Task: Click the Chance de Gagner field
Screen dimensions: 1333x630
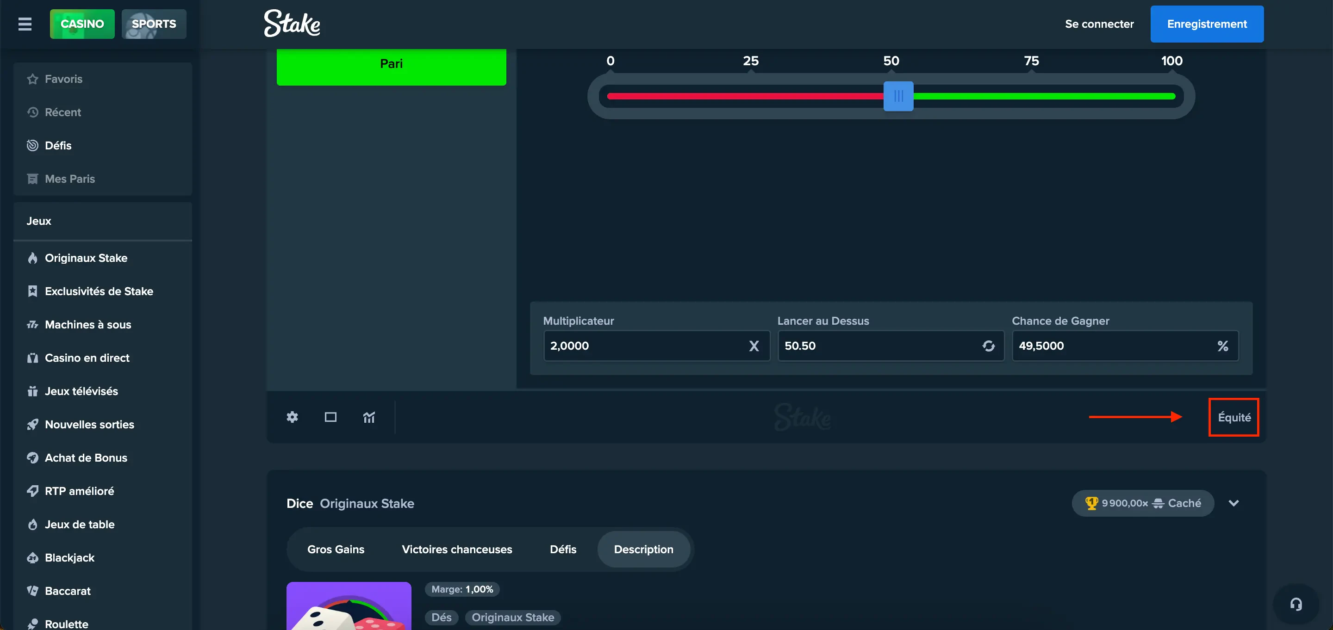Action: point(1125,346)
